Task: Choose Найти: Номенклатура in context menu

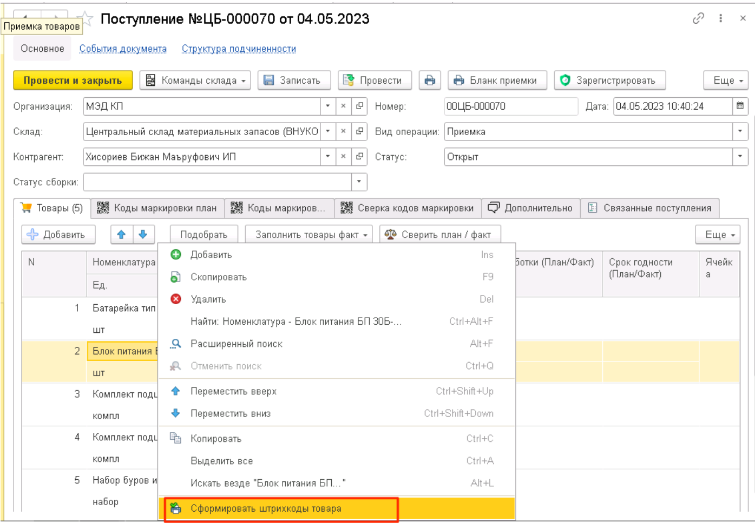Action: pos(336,321)
